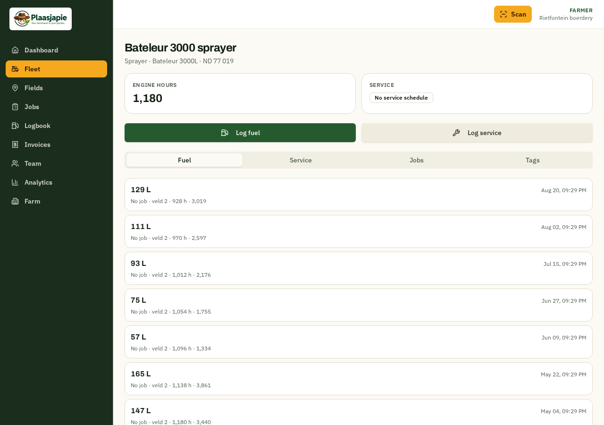Click the Invoices receipt icon
Image resolution: width=604 pixels, height=425 pixels.
click(15, 144)
